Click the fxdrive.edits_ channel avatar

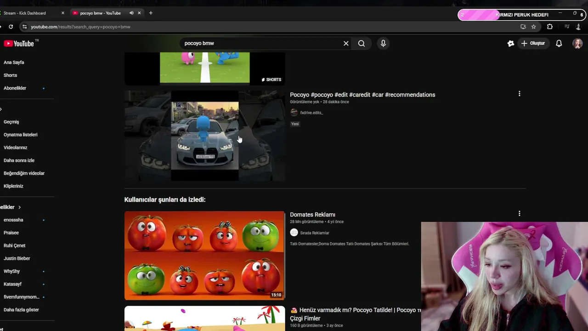[x=294, y=113]
